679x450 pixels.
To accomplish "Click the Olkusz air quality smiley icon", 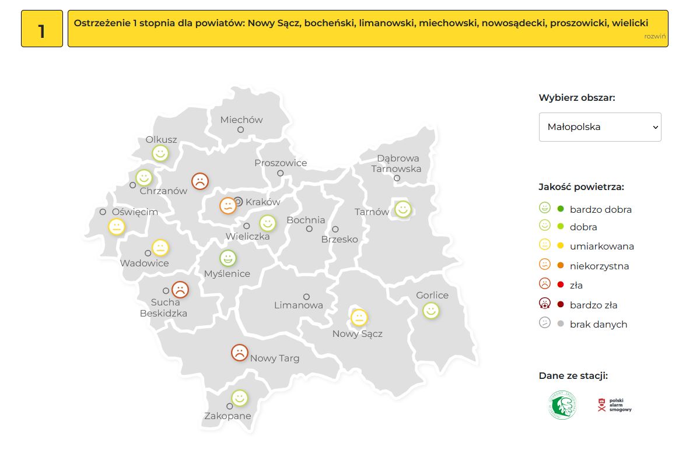I will click(160, 153).
